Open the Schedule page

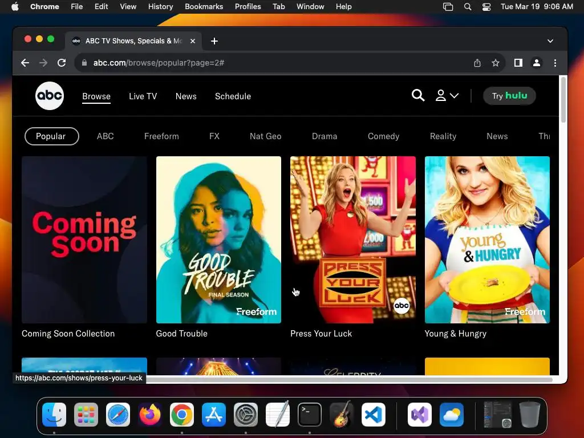pyautogui.click(x=233, y=96)
